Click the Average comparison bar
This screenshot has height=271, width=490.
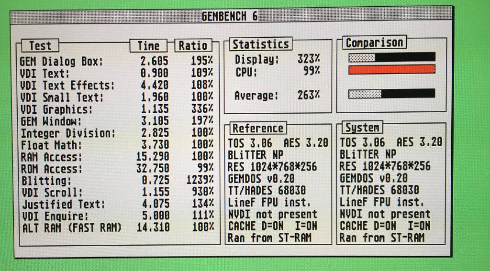click(x=392, y=93)
